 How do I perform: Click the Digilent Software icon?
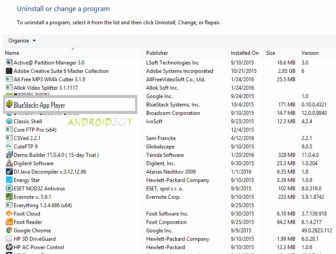coord(9,163)
